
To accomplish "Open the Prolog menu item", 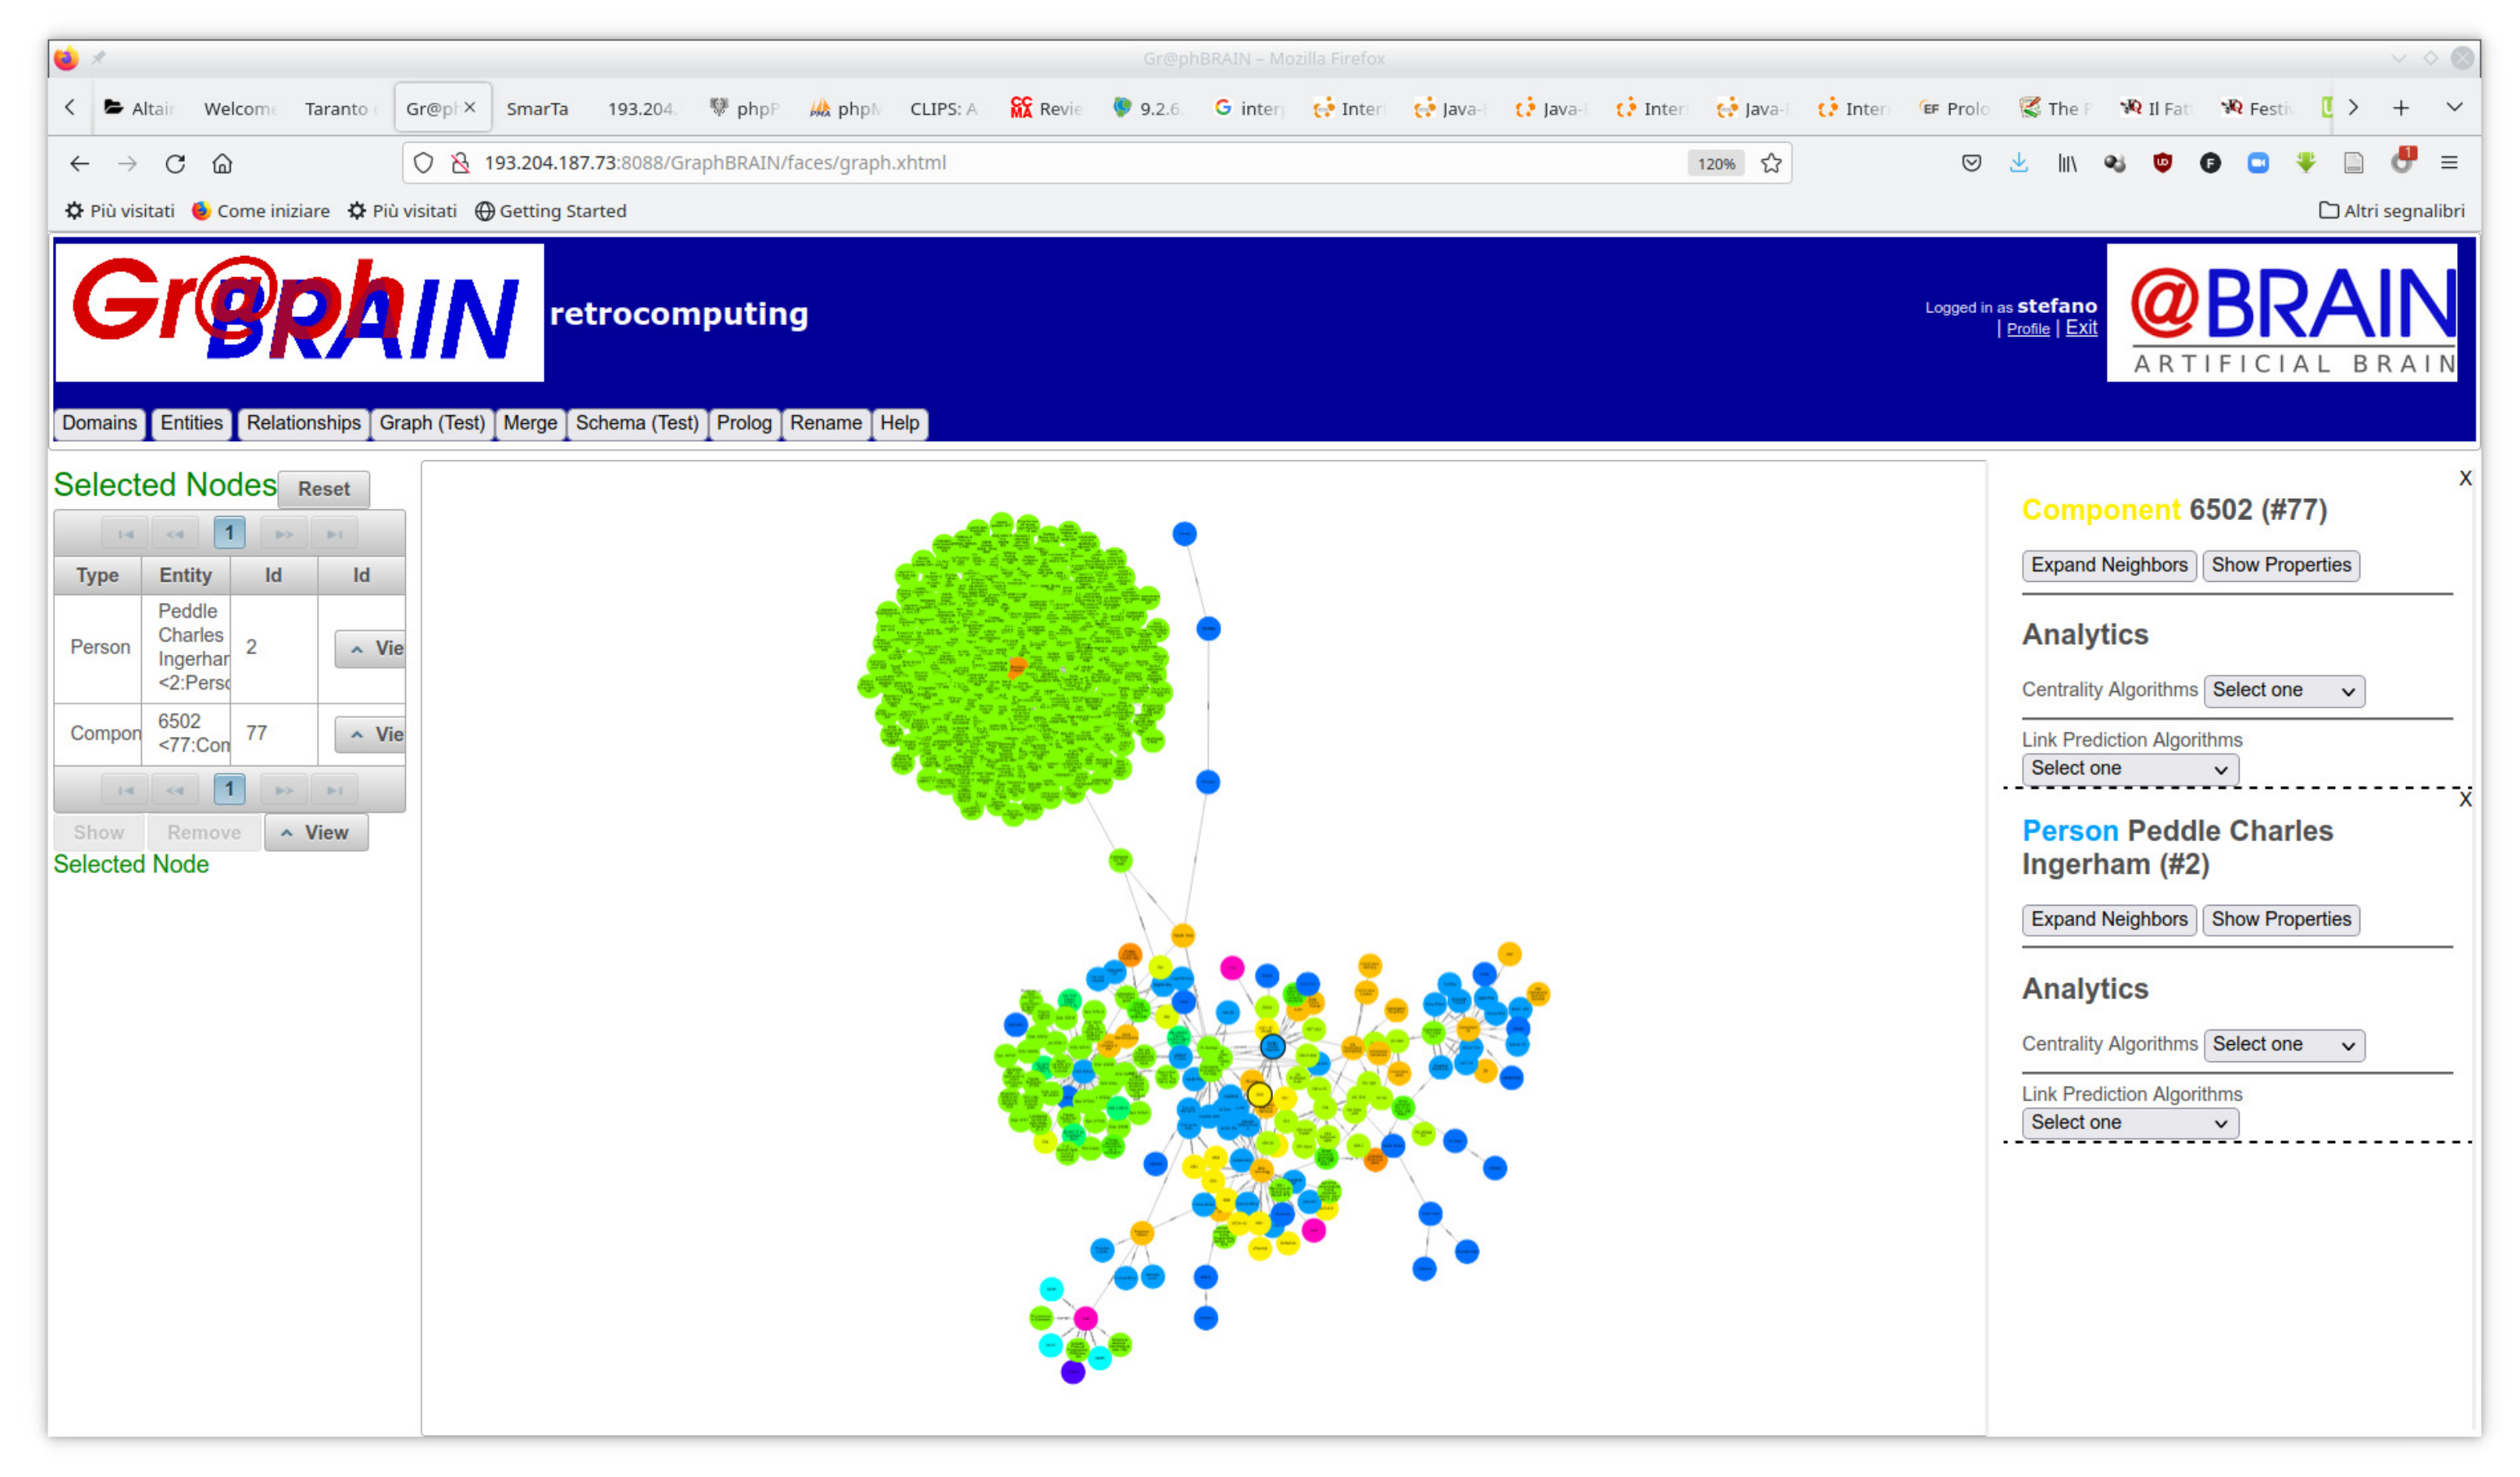I will pyautogui.click(x=743, y=423).
